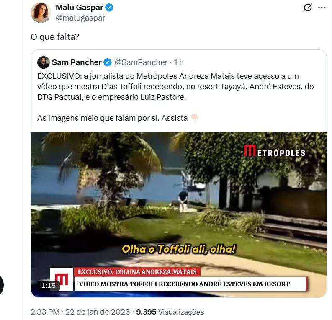Viewport: 332px width, 320px height.
Task: Open the Sam Pancher display name
Action: click(77, 62)
